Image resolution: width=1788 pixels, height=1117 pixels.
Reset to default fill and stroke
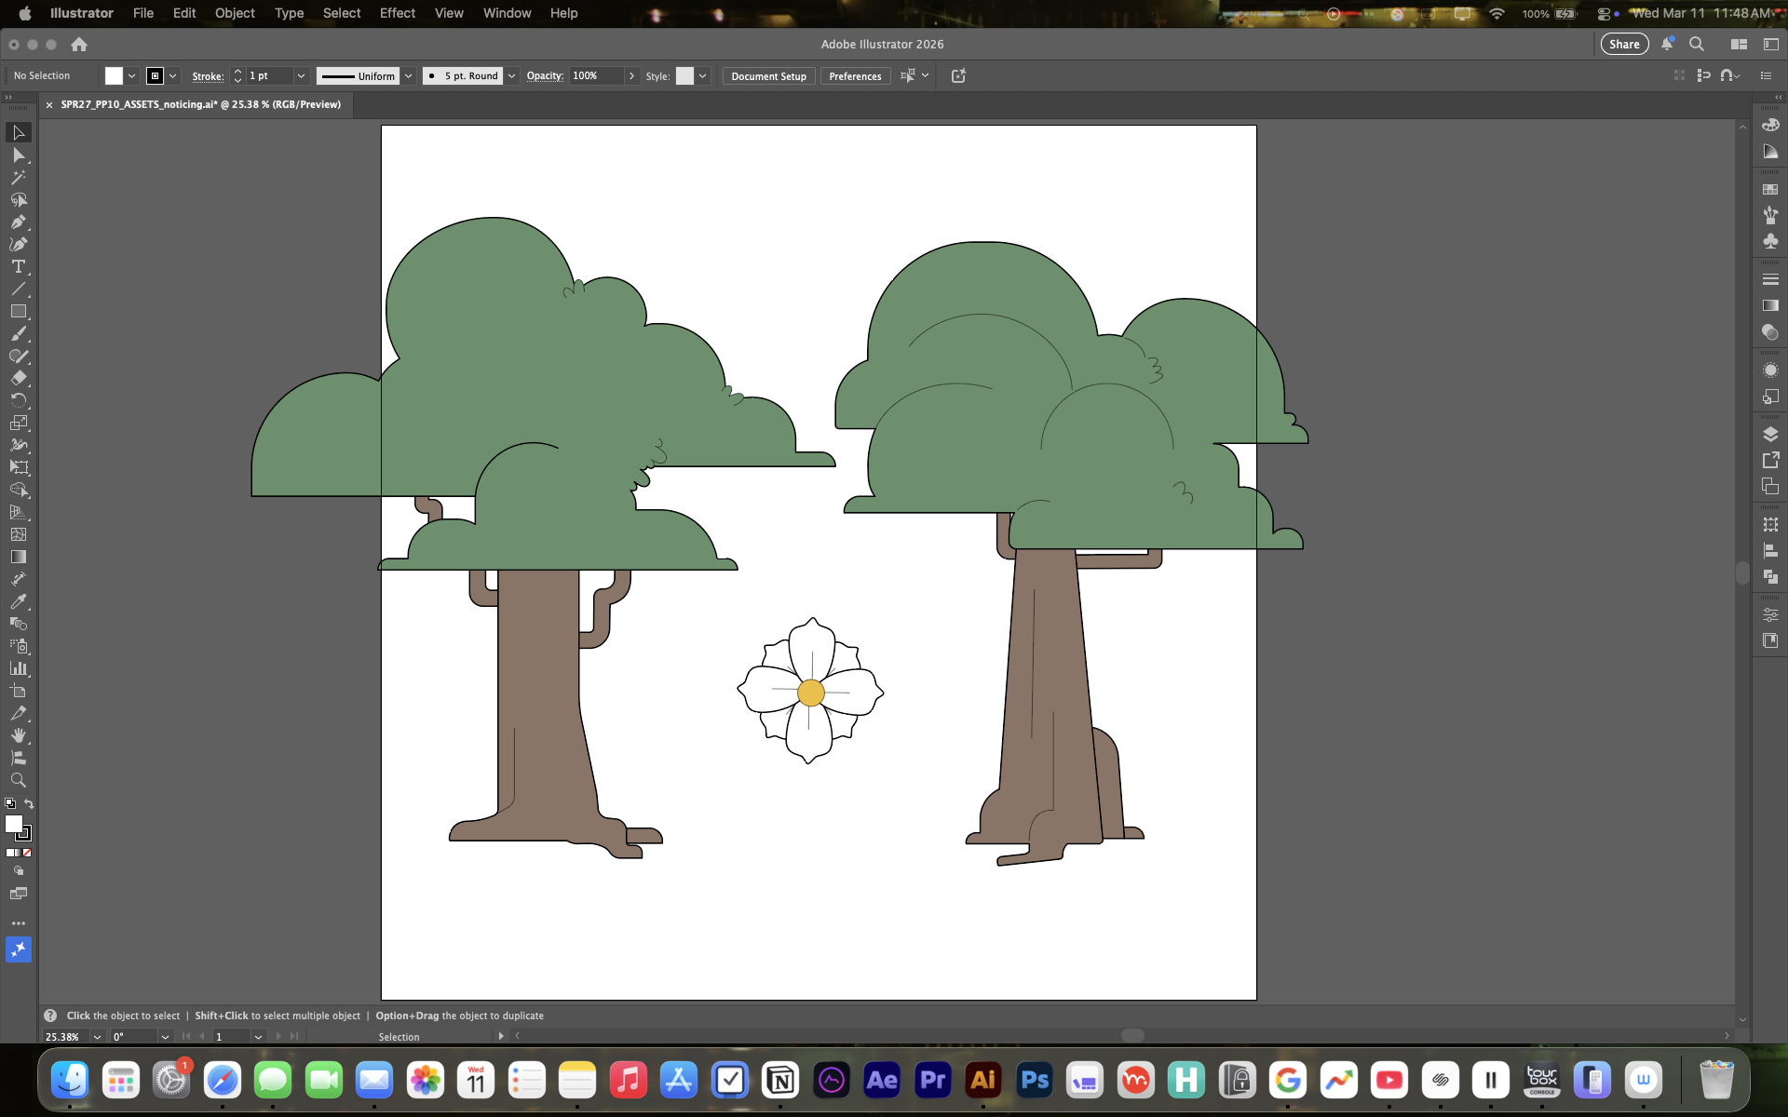tap(9, 803)
